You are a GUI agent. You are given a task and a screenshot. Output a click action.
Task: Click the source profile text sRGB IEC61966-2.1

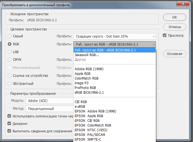[x=42, y=20]
